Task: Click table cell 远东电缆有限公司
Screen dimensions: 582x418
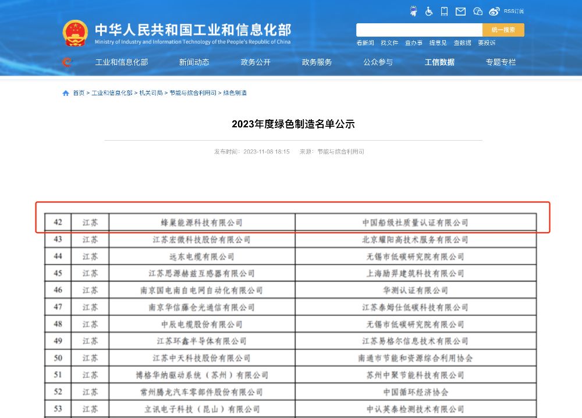Action: coord(202,256)
